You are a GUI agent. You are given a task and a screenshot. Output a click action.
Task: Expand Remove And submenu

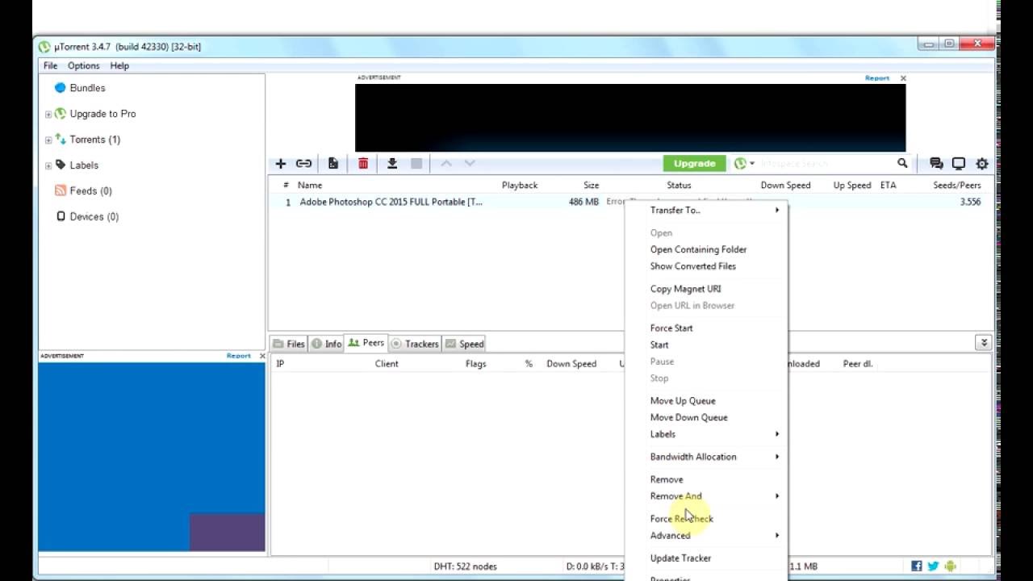706,496
